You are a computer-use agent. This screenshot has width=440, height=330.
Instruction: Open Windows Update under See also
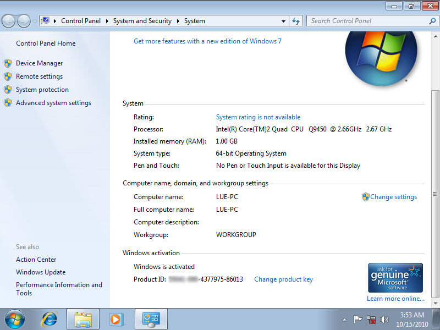coord(41,272)
